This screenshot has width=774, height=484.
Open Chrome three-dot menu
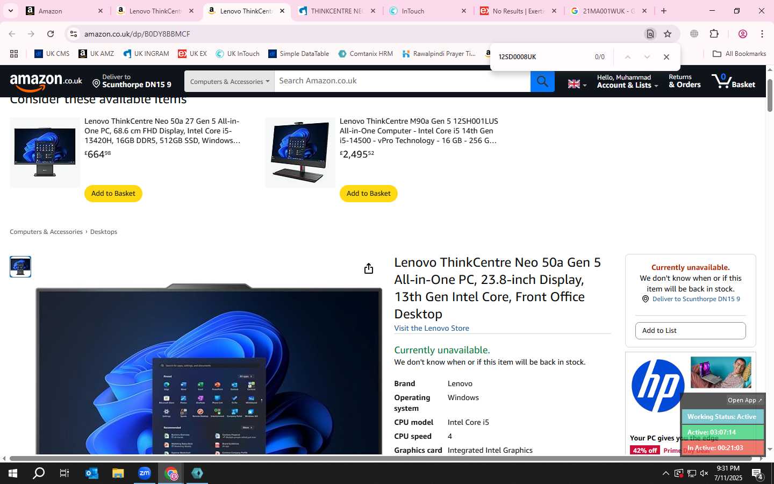pyautogui.click(x=762, y=34)
